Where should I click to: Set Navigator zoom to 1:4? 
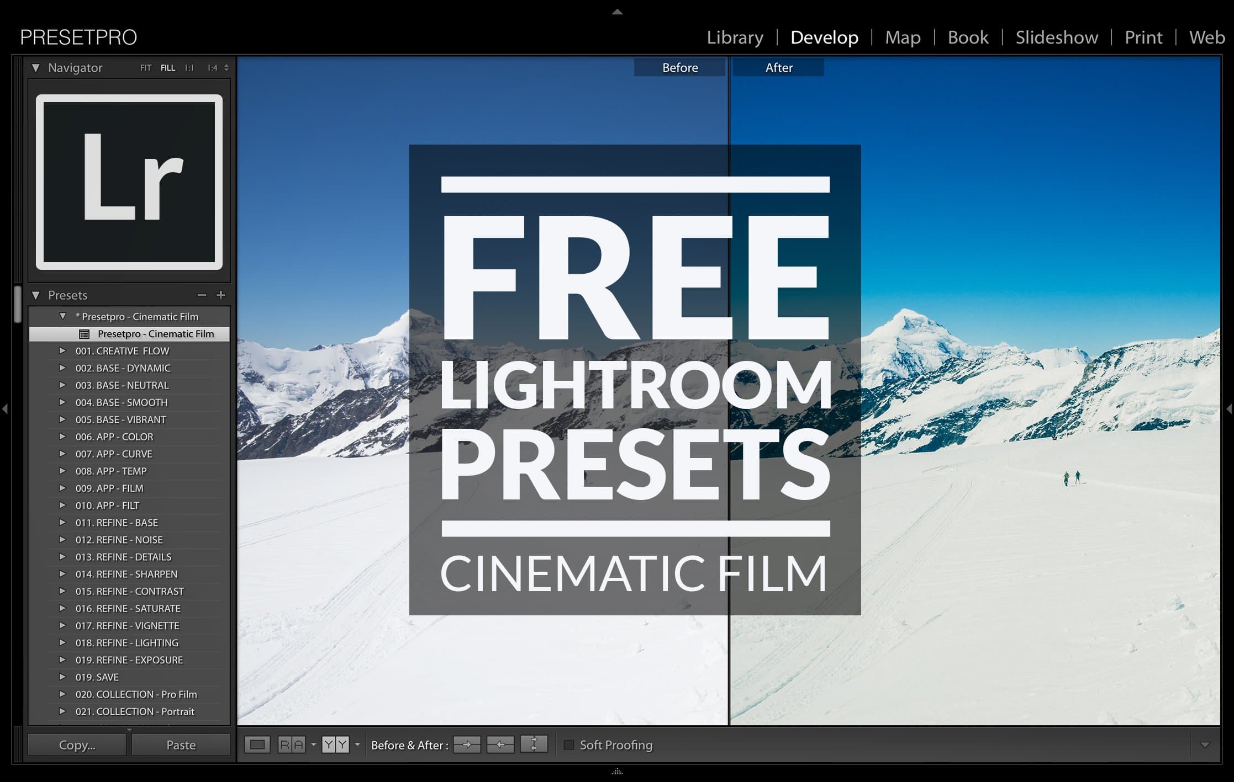pos(213,68)
